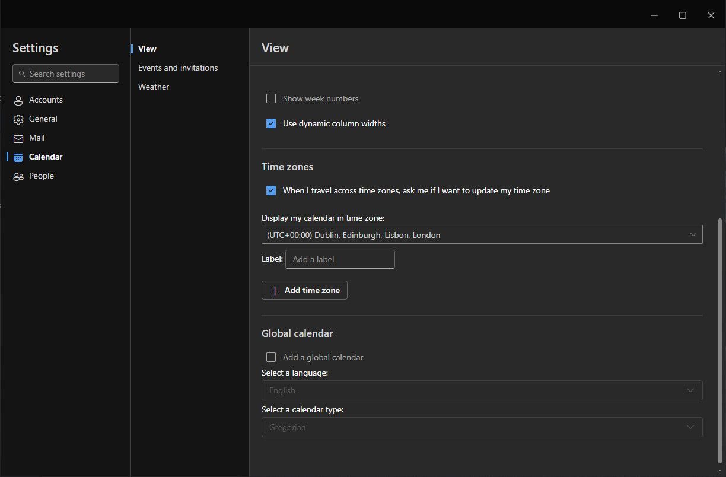Click the Add a label input field
Image resolution: width=726 pixels, height=477 pixels.
[340, 259]
